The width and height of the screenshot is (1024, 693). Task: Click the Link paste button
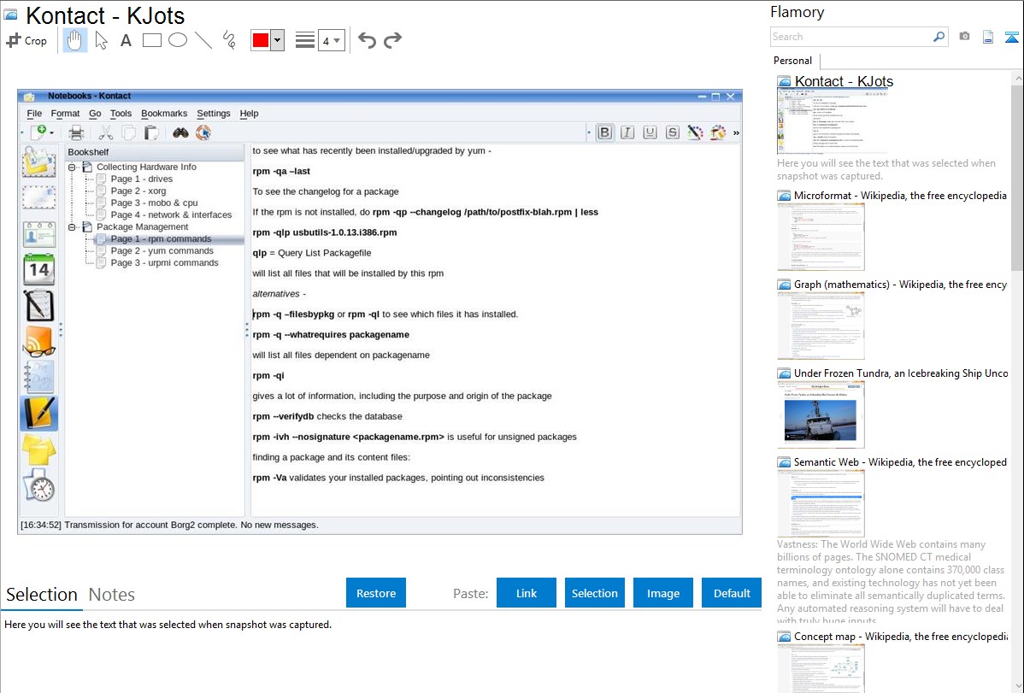point(527,593)
